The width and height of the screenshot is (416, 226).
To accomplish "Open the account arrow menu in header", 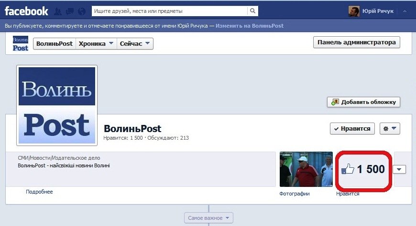I will pyautogui.click(x=405, y=11).
